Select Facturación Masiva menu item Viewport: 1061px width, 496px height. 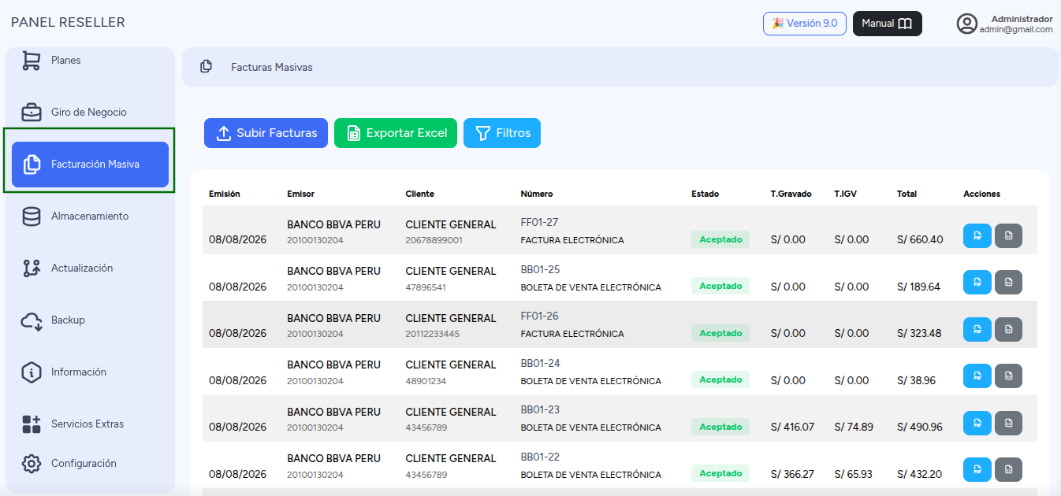89,165
